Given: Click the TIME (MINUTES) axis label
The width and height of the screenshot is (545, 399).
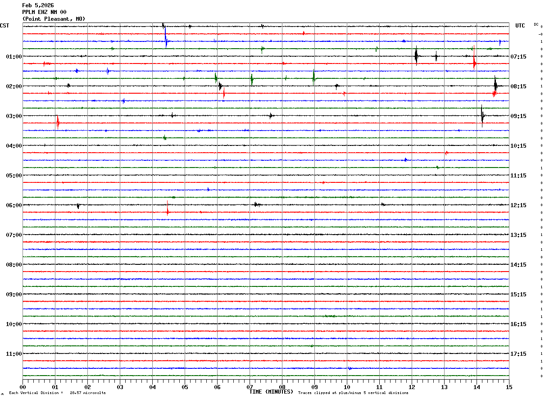Looking at the screenshot, I should click(x=271, y=392).
